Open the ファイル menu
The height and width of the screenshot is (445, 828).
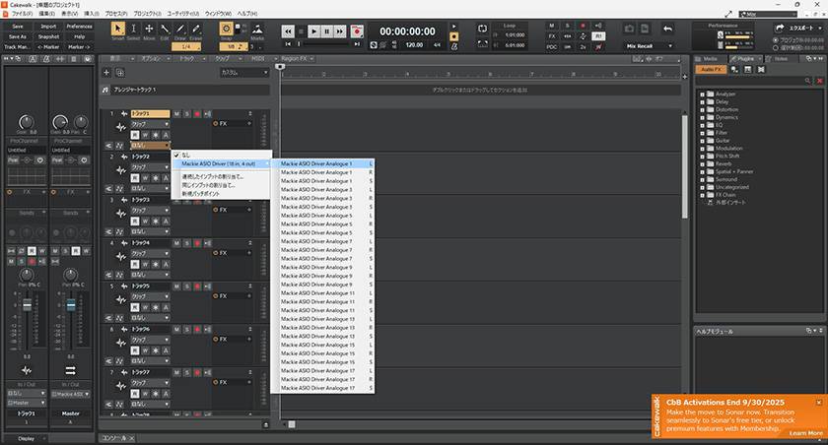tap(22, 14)
